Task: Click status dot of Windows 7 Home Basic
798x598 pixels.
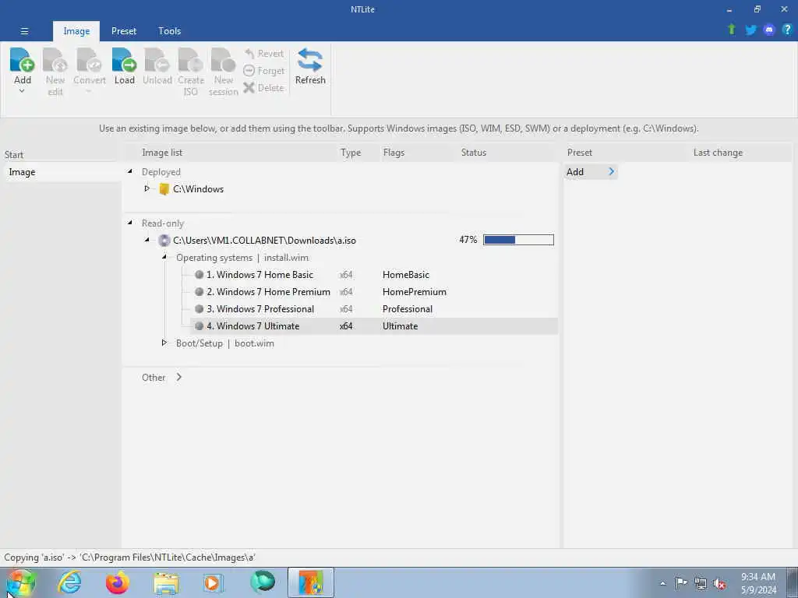Action: point(199,275)
